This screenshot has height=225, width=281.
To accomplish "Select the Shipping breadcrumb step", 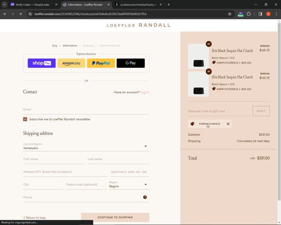I will click(x=88, y=46).
